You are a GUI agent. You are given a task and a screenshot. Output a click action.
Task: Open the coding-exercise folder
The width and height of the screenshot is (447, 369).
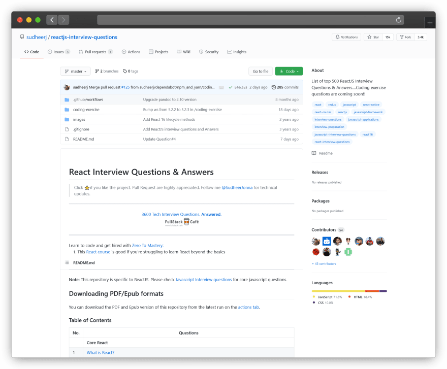click(86, 110)
